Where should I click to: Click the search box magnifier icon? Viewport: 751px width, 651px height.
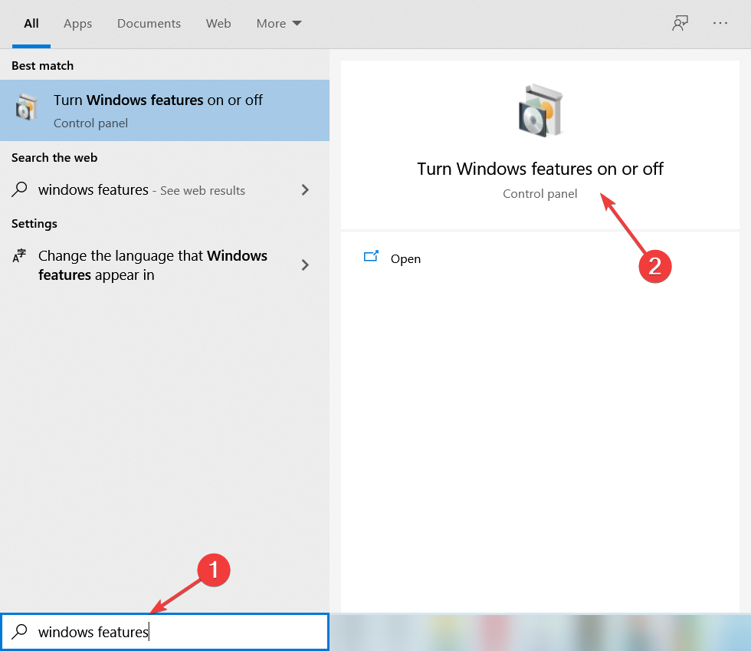click(x=19, y=631)
